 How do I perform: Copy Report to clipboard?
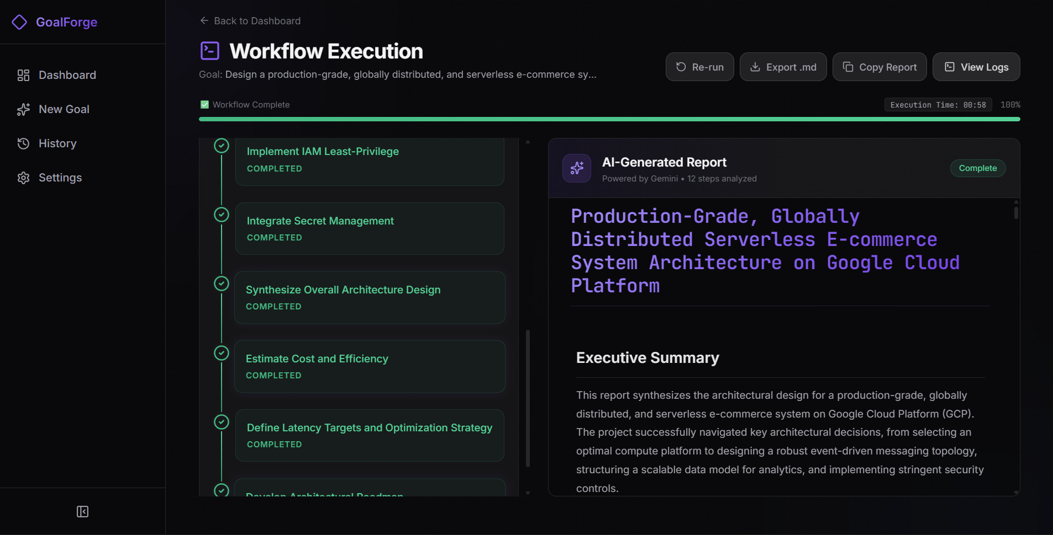pos(880,67)
